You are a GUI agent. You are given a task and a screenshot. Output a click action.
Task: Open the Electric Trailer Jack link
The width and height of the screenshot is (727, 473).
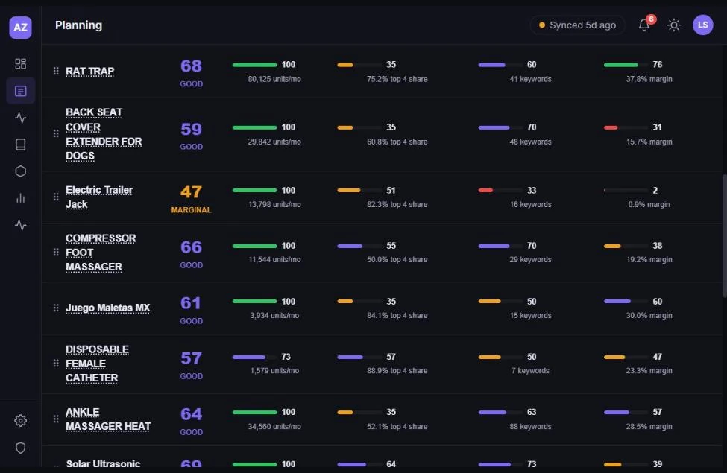point(98,197)
